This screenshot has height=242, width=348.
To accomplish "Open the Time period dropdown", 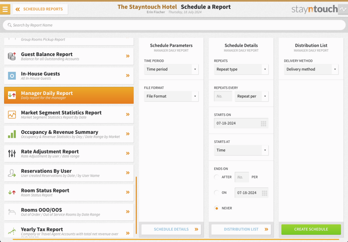I will [171, 69].
